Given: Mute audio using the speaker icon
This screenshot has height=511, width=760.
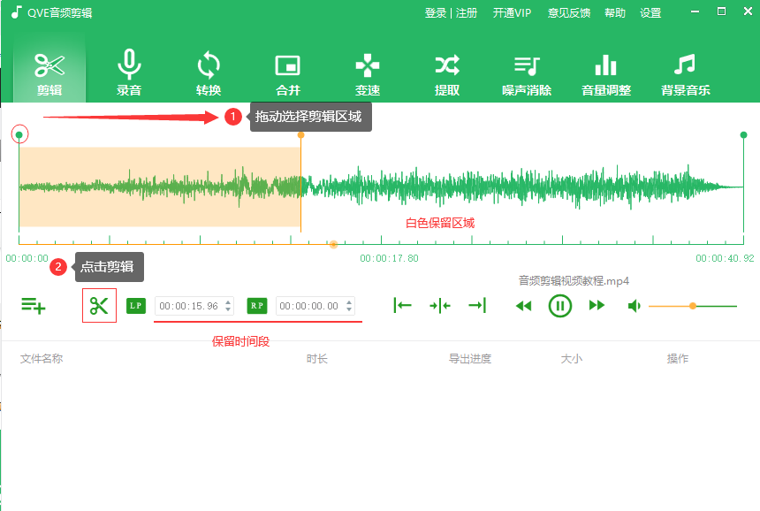Looking at the screenshot, I should pyautogui.click(x=633, y=305).
